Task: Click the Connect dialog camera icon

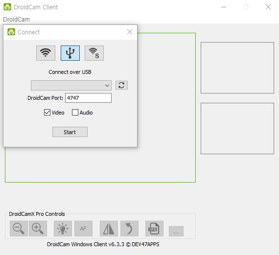Action: (x=11, y=32)
